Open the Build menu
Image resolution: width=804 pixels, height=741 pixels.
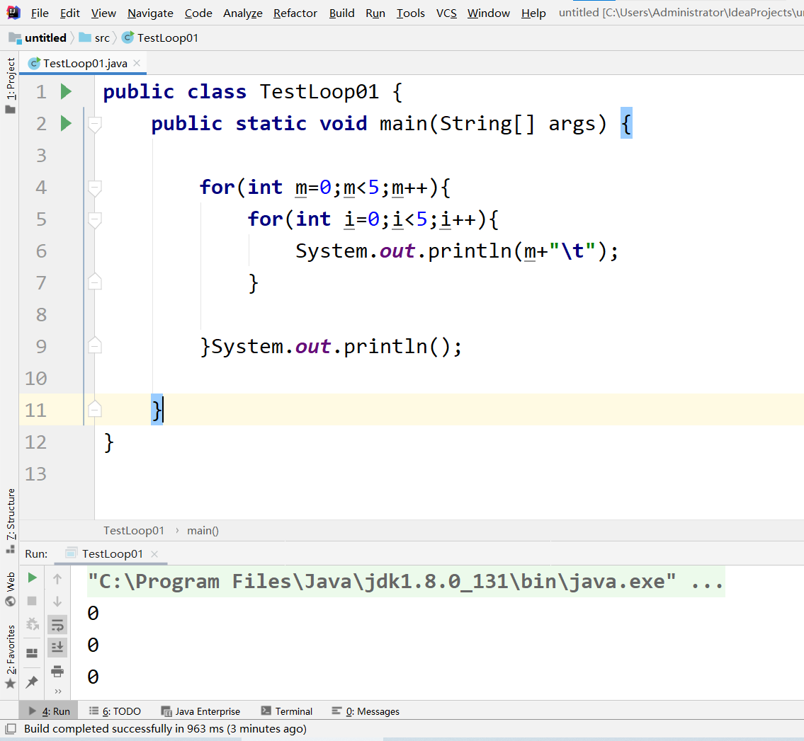click(x=342, y=13)
